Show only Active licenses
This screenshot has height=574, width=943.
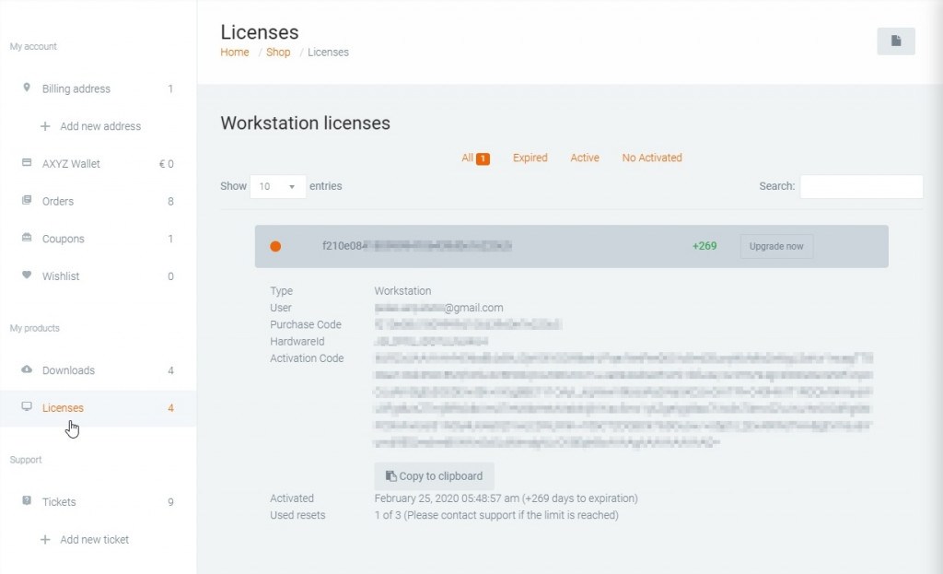pyautogui.click(x=584, y=158)
